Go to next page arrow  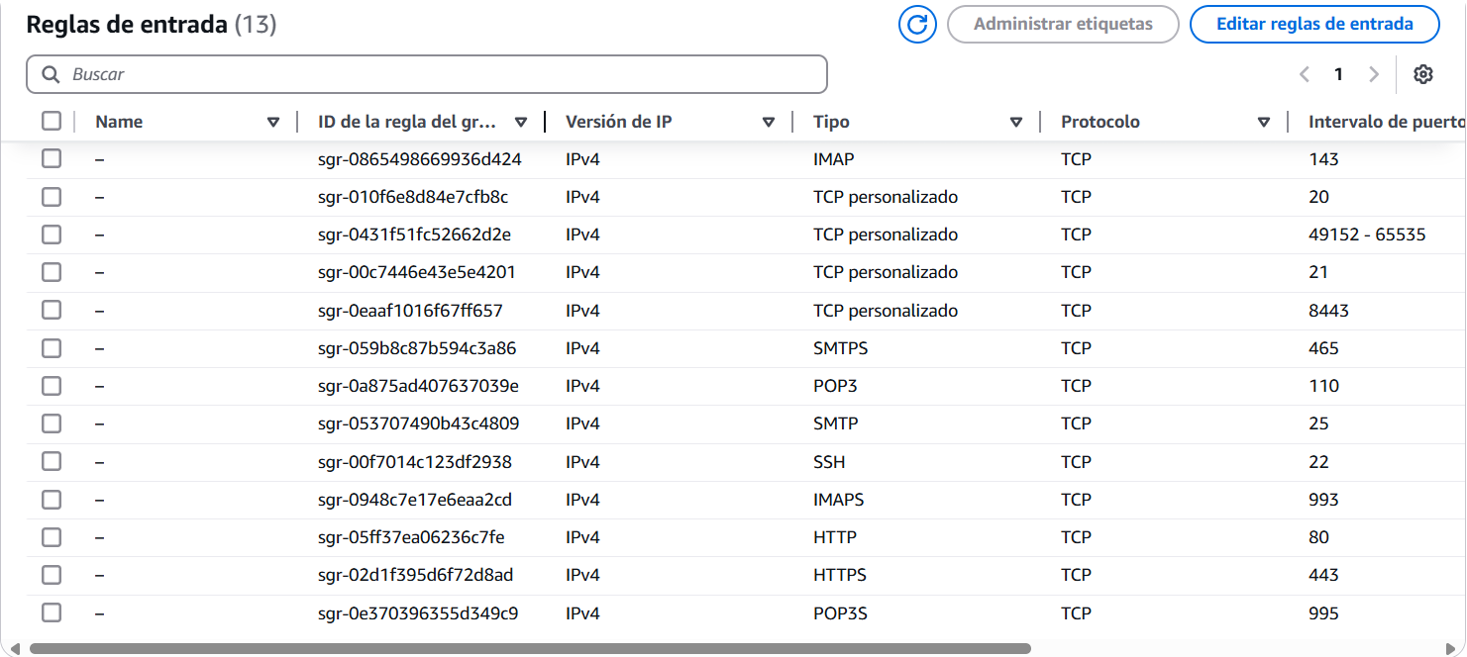click(1374, 74)
